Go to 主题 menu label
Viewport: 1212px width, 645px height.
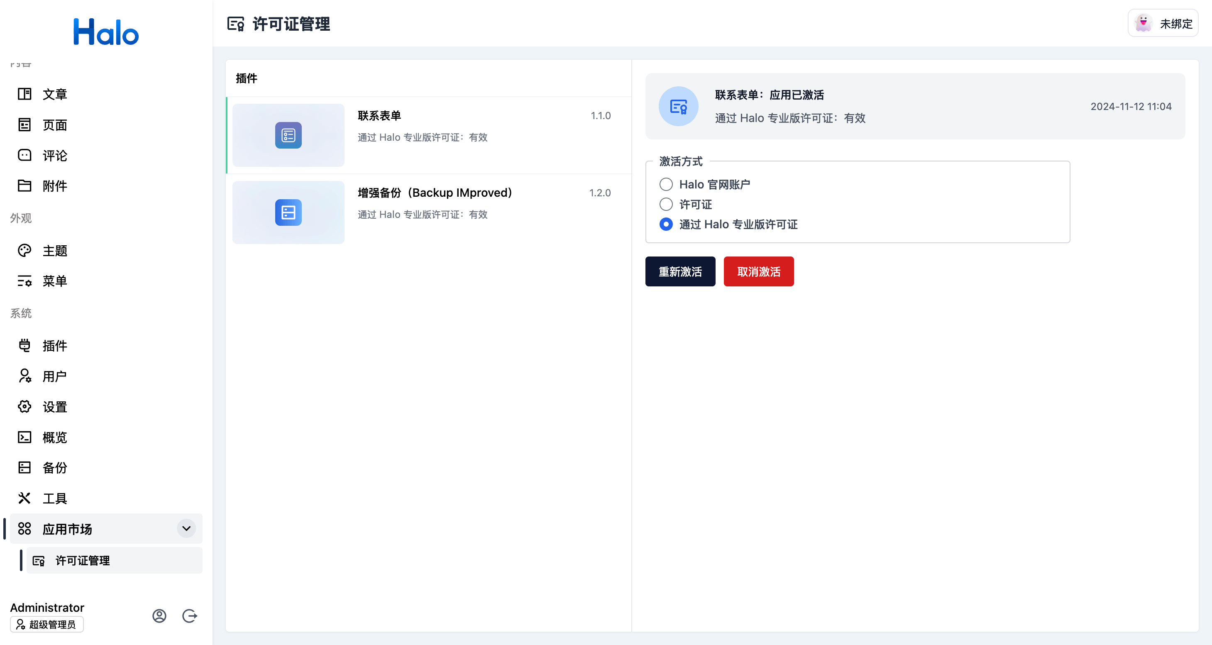(x=54, y=251)
